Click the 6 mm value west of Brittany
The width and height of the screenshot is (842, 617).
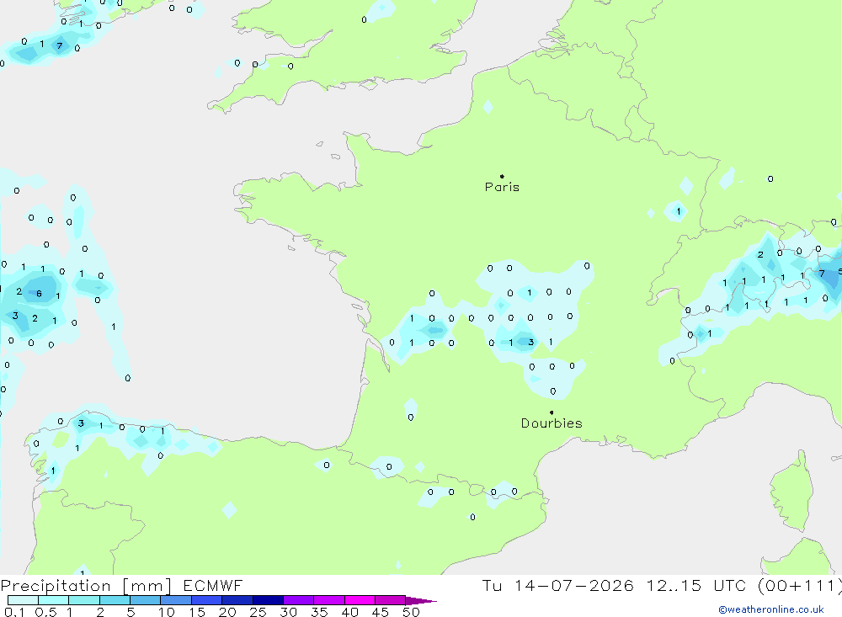[x=39, y=293]
